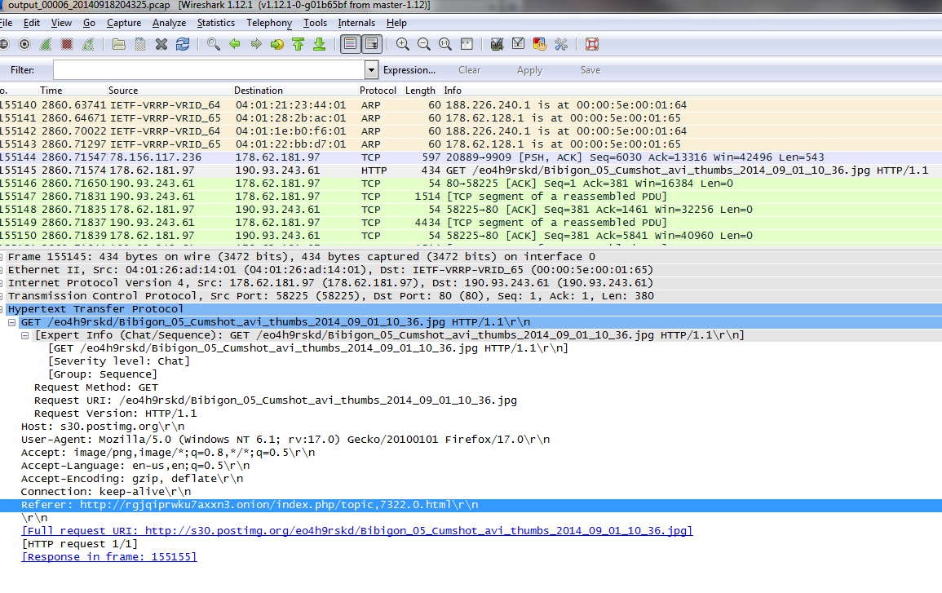942x593 pixels.
Task: Reset zoom to normal size
Action: click(x=445, y=45)
